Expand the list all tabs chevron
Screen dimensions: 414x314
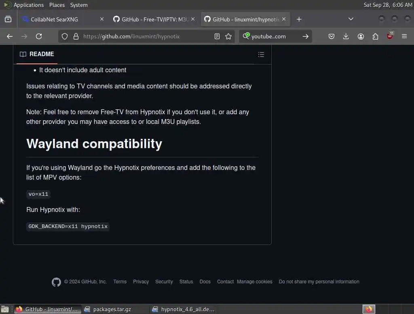pyautogui.click(x=351, y=19)
